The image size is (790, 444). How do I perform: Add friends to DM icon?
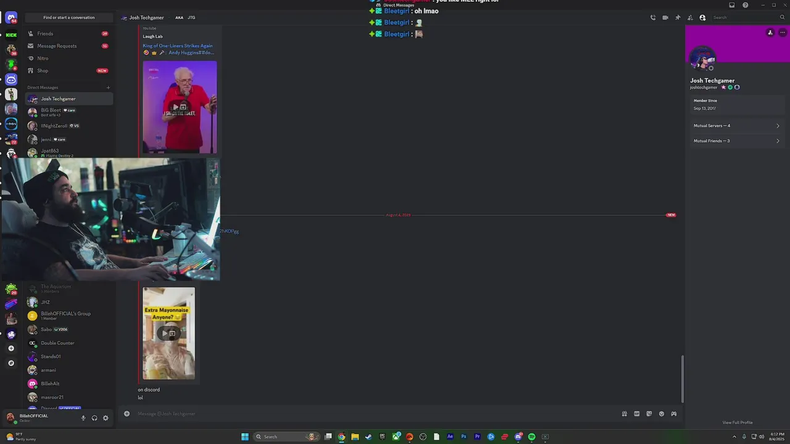coord(690,18)
